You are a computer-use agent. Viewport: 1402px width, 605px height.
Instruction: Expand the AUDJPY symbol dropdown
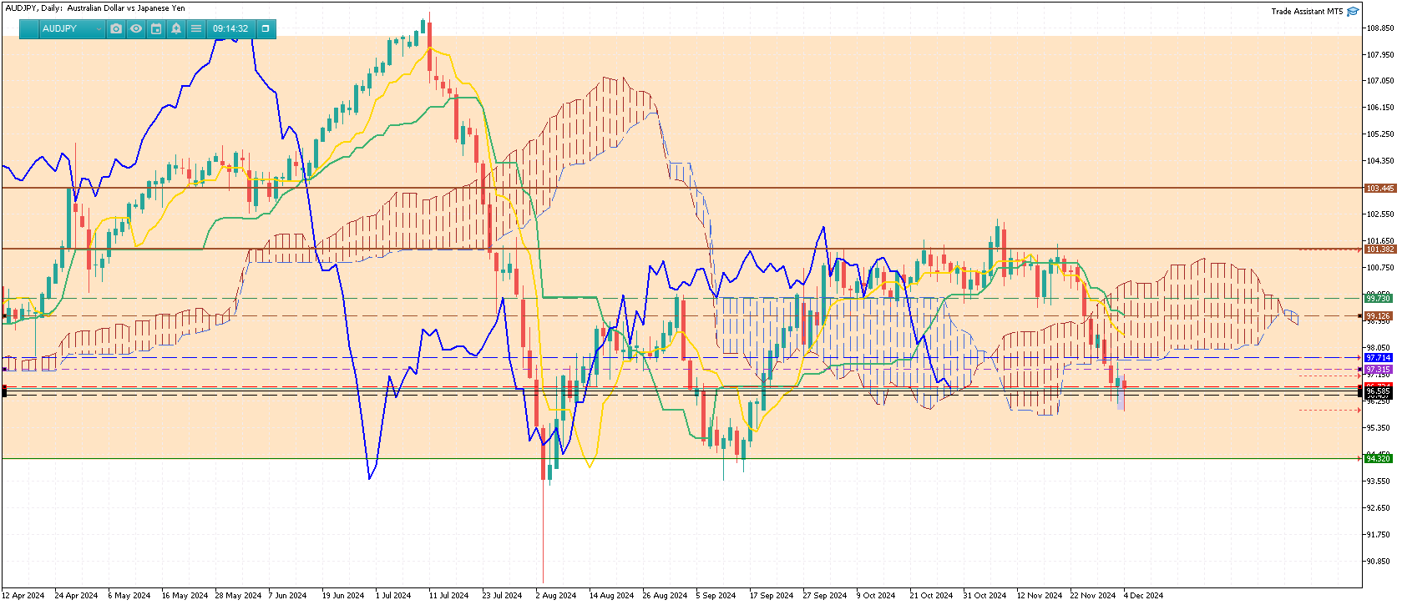[72, 28]
